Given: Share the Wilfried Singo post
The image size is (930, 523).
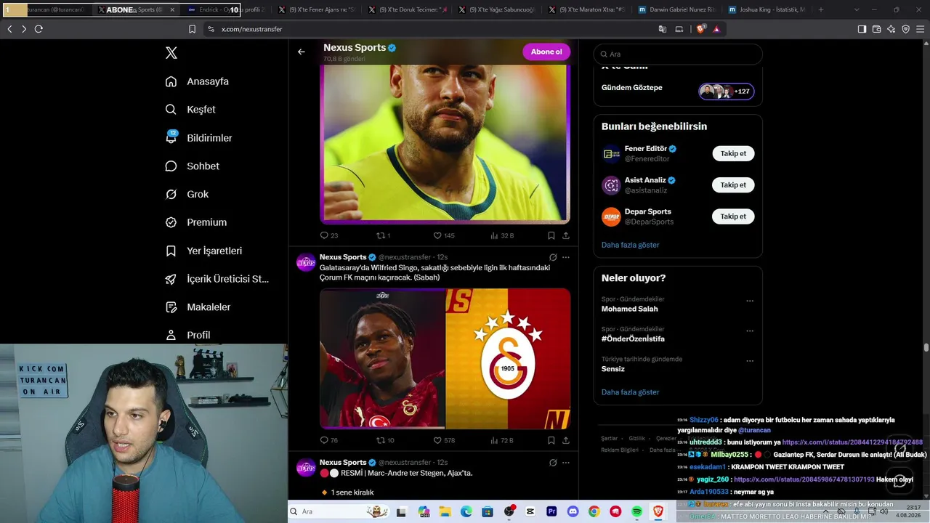Looking at the screenshot, I should (566, 440).
